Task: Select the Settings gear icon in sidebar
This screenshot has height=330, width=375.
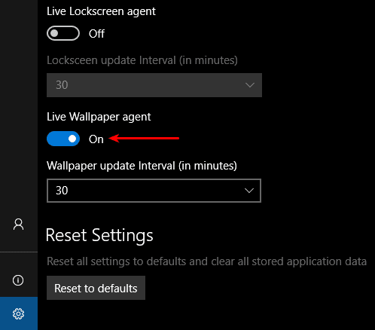Action: point(18,313)
